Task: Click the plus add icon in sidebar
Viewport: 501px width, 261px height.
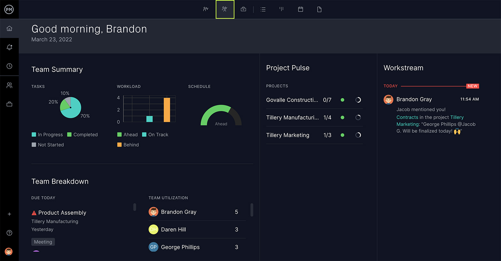Action: 9,214
